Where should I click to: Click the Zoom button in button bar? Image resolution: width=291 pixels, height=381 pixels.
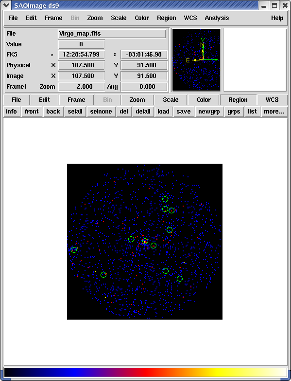(137, 100)
